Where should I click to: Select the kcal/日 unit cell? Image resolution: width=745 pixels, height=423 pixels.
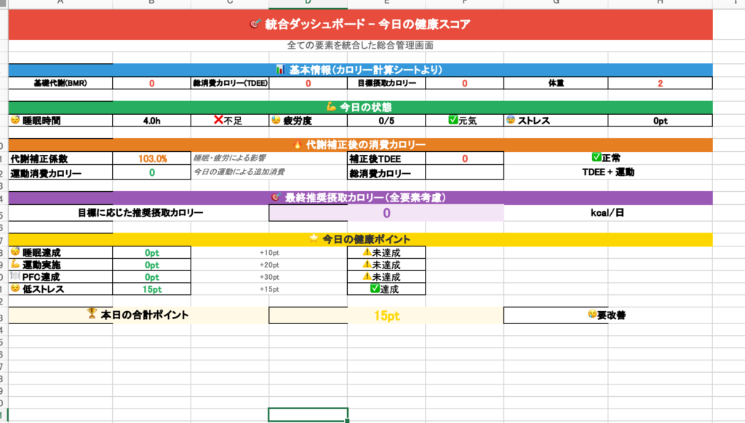click(607, 213)
